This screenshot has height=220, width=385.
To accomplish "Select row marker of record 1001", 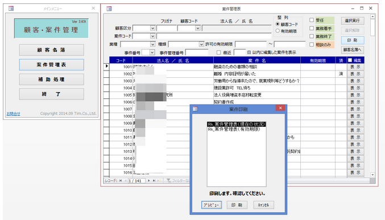I will [x=106, y=67].
